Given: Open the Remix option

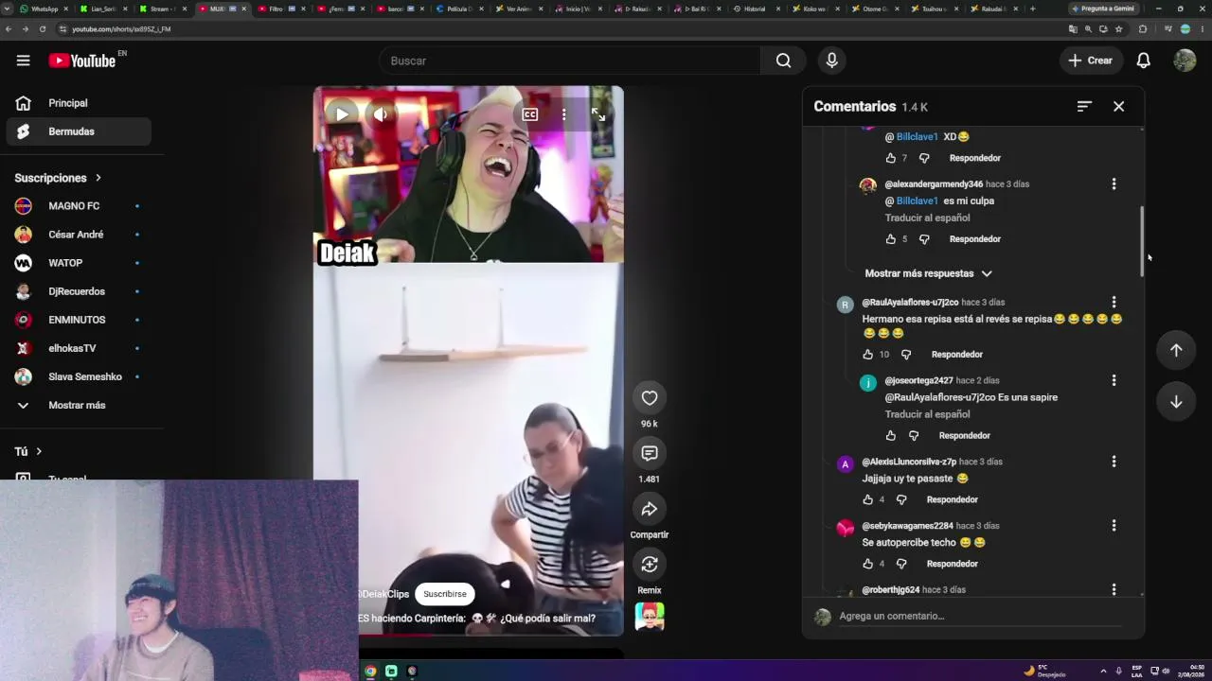Looking at the screenshot, I should [650, 565].
